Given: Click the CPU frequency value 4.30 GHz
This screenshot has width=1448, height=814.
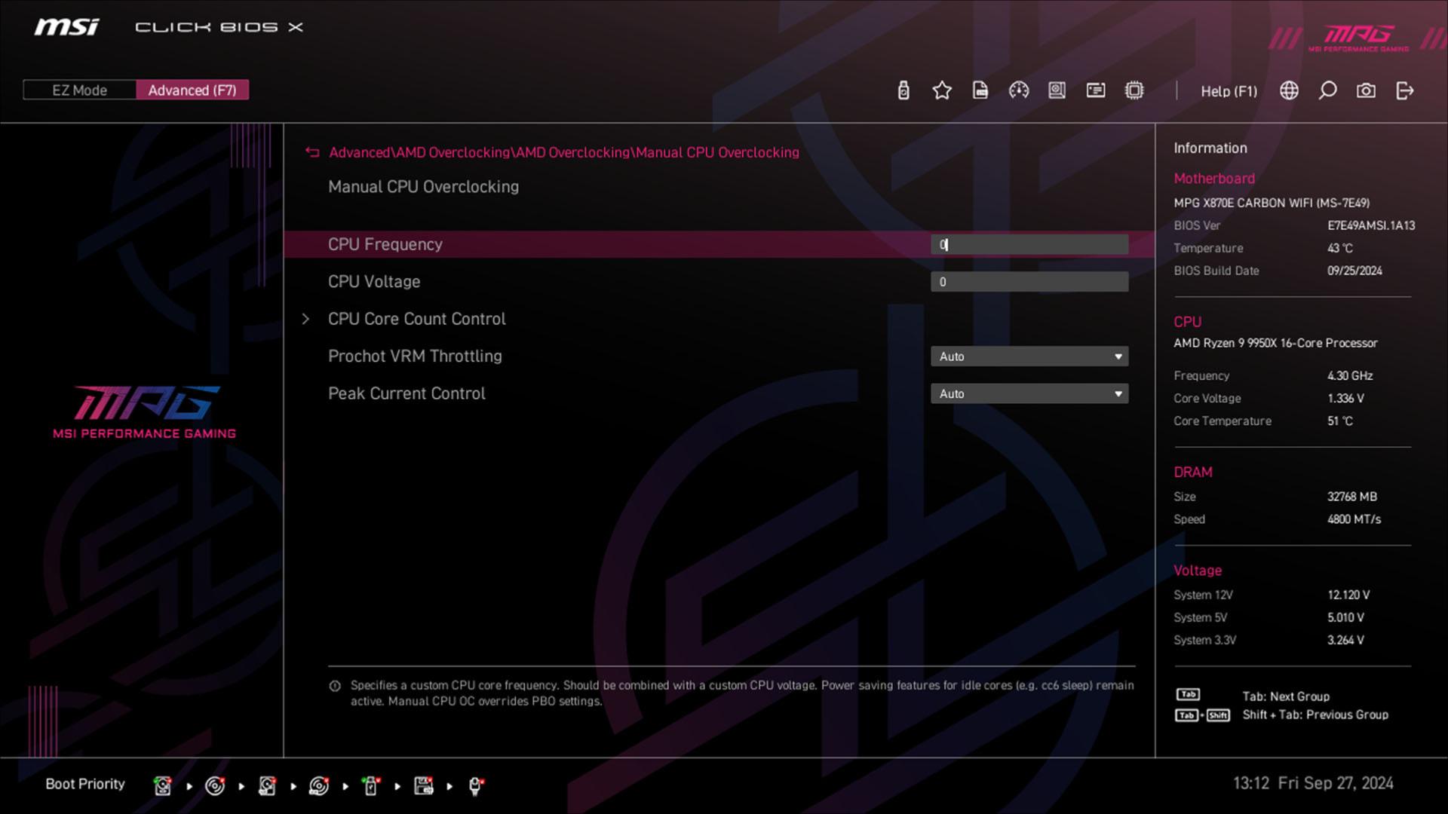Looking at the screenshot, I should tap(1350, 375).
